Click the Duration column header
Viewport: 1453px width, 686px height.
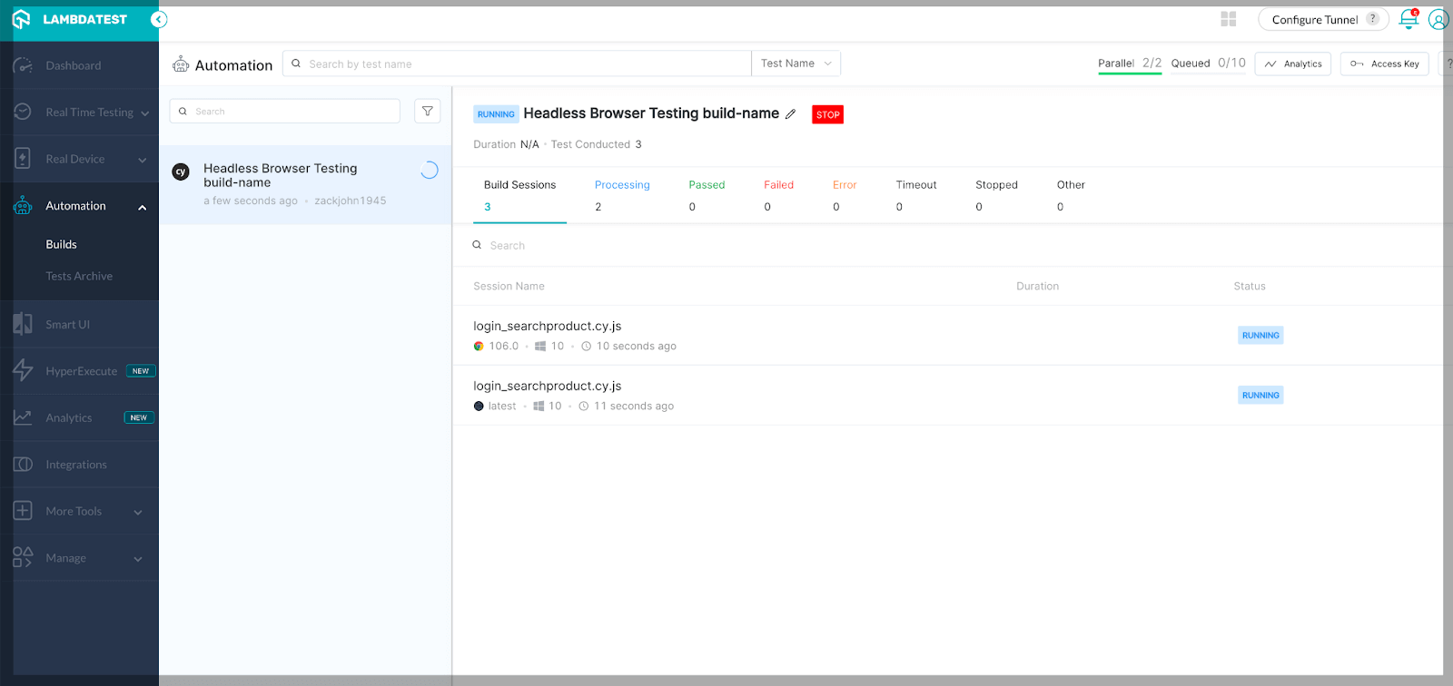pos(1037,286)
